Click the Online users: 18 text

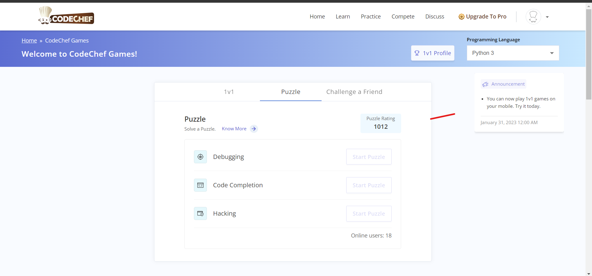[371, 236]
